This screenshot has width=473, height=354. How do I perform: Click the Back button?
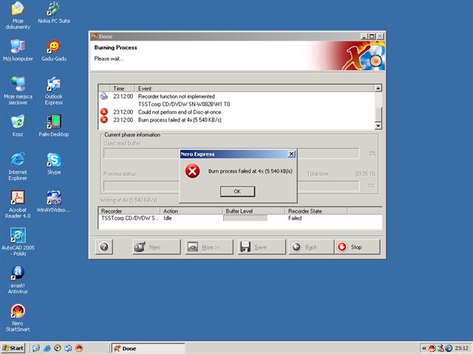pyautogui.click(x=311, y=247)
